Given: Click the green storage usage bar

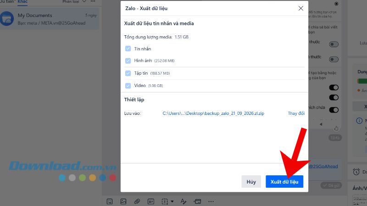Looking at the screenshot, I should pos(362,81).
